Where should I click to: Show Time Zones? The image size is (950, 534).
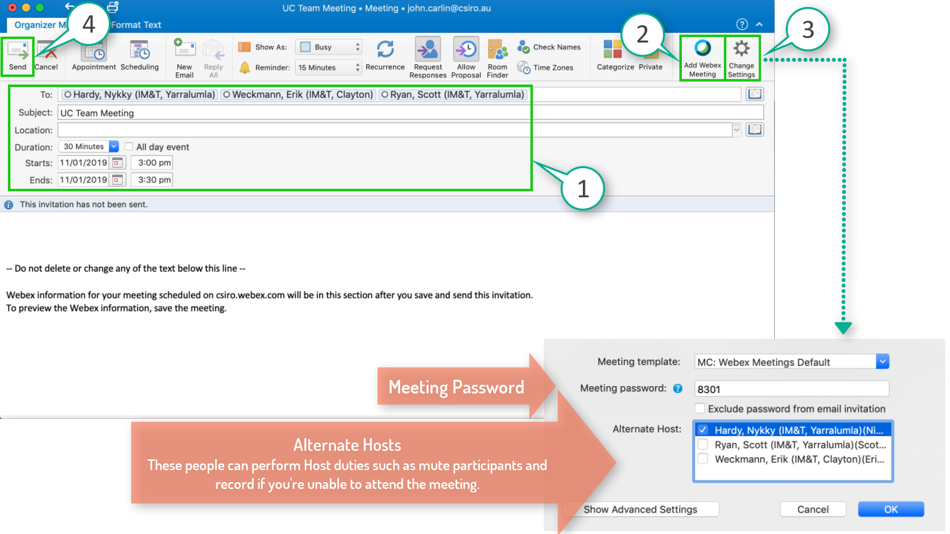545,67
